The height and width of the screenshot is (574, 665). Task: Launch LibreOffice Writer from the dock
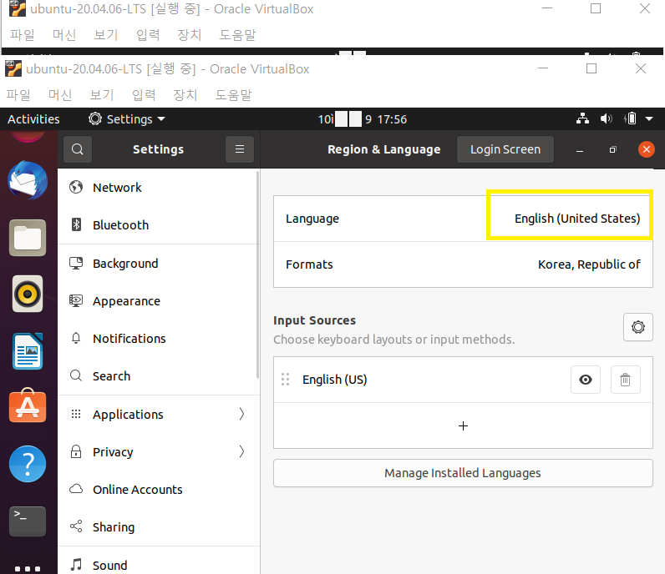[x=28, y=351]
